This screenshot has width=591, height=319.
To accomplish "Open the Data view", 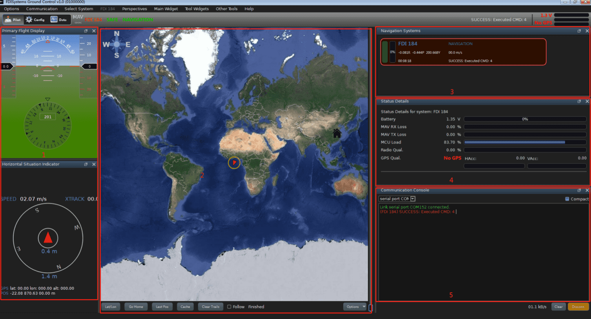I will (x=59, y=20).
